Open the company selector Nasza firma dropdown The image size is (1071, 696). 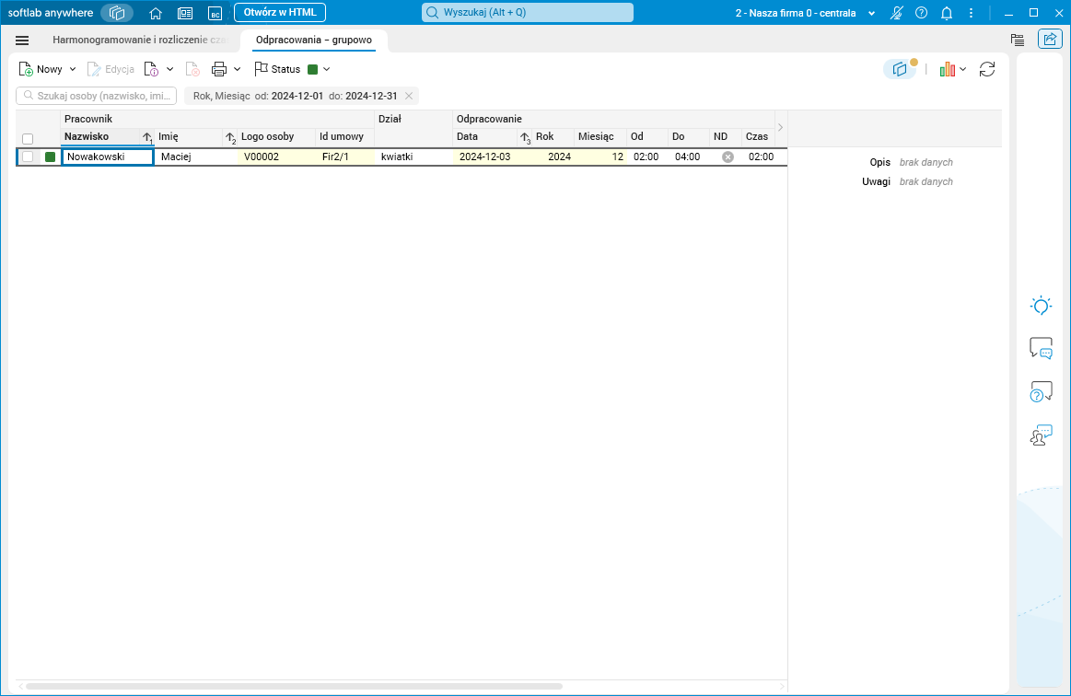[805, 13]
